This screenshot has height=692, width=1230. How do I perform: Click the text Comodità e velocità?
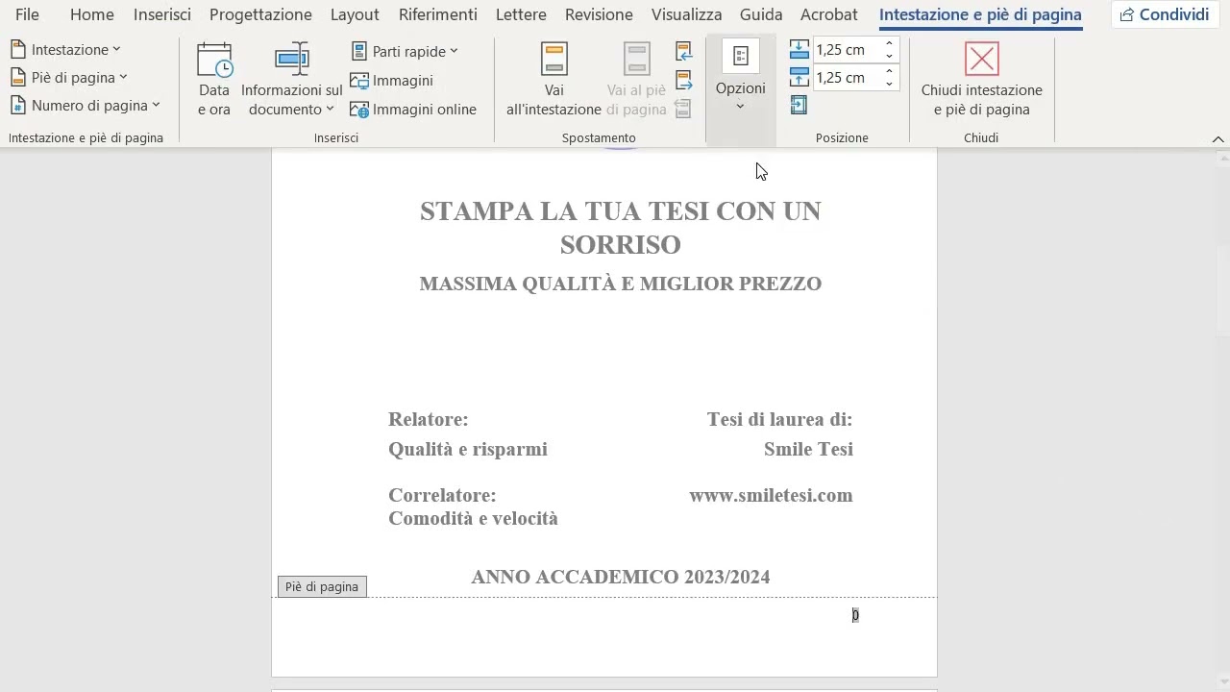473,518
